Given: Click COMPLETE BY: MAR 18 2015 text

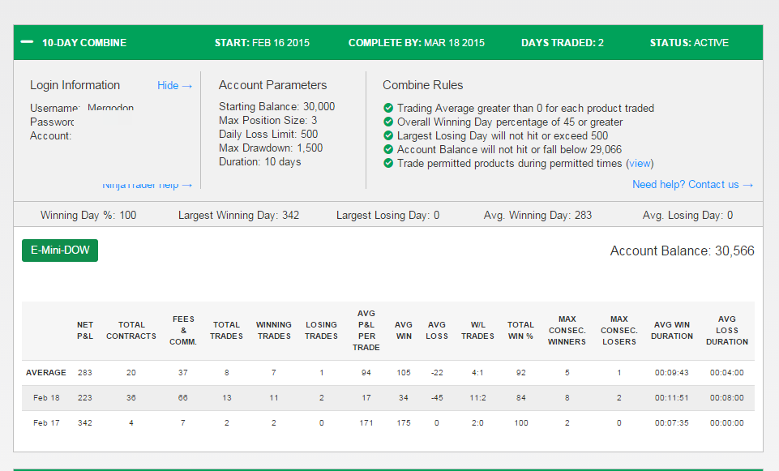Looking at the screenshot, I should click(x=417, y=43).
